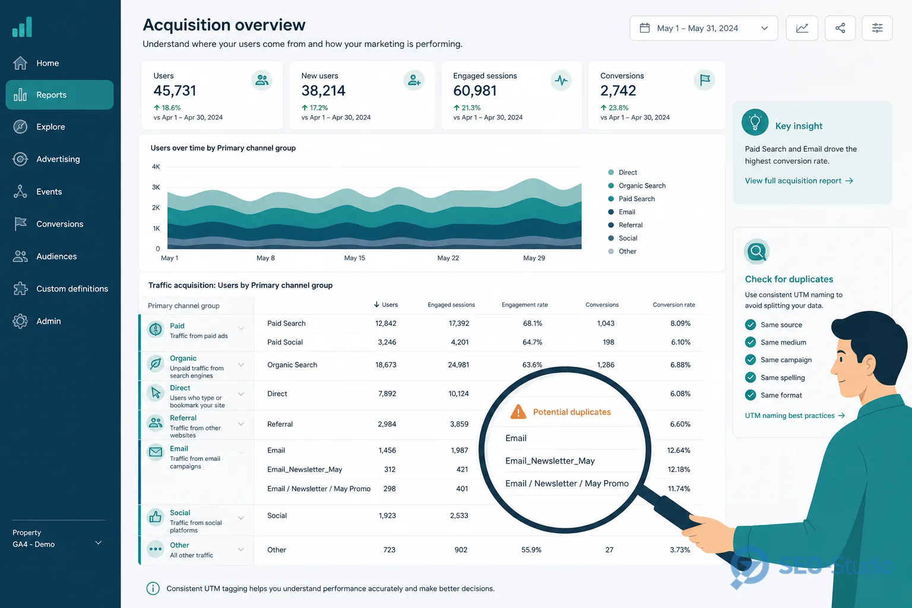Click the Custom definitions puzzle icon
The image size is (912, 608).
(20, 289)
